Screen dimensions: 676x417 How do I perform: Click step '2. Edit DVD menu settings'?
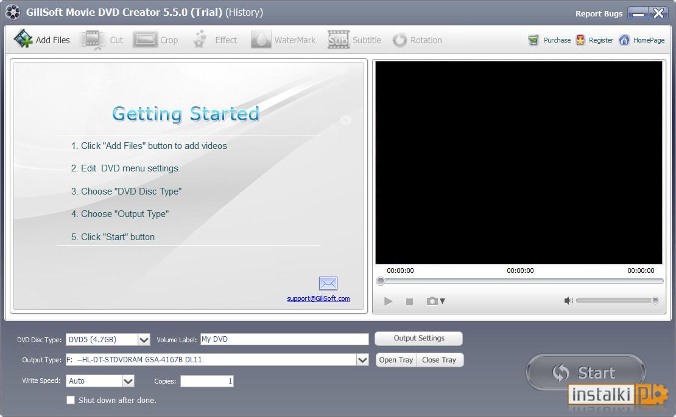point(125,168)
